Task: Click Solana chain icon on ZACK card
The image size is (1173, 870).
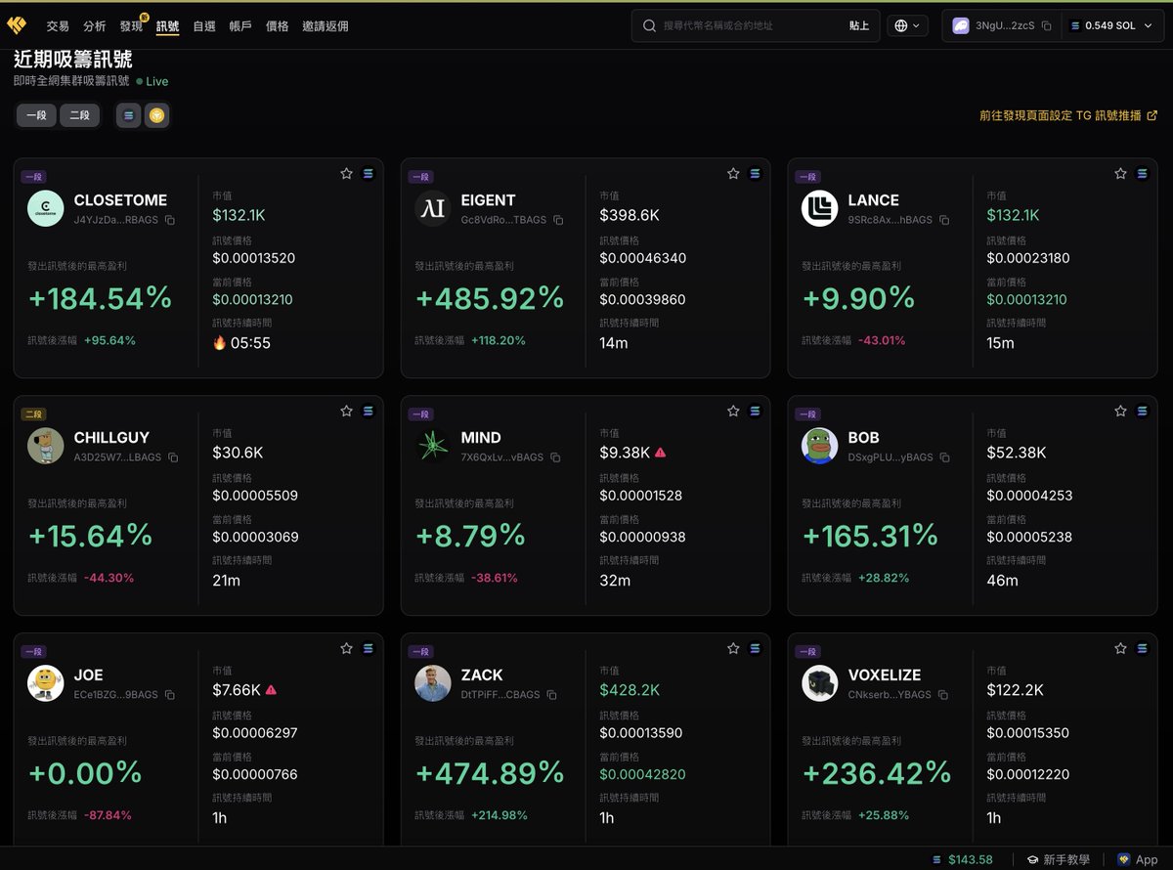Action: tap(755, 648)
